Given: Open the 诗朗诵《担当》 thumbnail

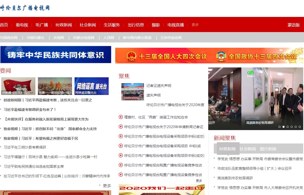Looking at the screenshot, I should coord(18,86).
